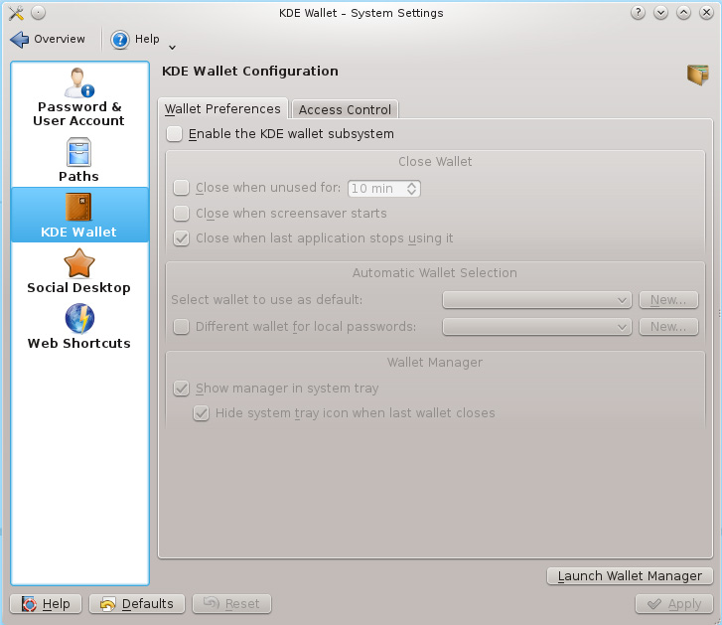Click the System Settings wrench icon in titlebar
Viewport: 722px width, 625px height.
16,13
